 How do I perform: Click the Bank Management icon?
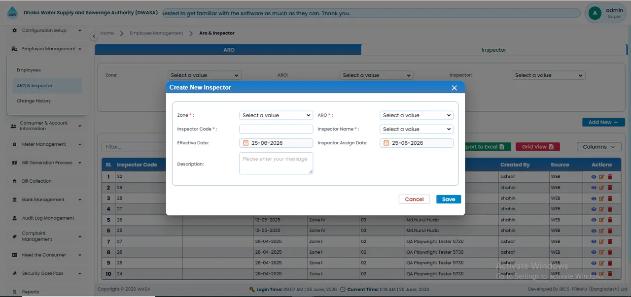pyautogui.click(x=14, y=199)
